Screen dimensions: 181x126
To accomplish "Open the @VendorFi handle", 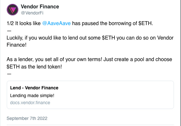I will pos(32,13).
